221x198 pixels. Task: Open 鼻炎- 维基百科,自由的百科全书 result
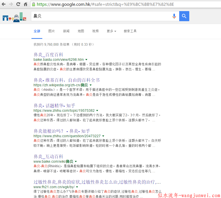(66, 80)
